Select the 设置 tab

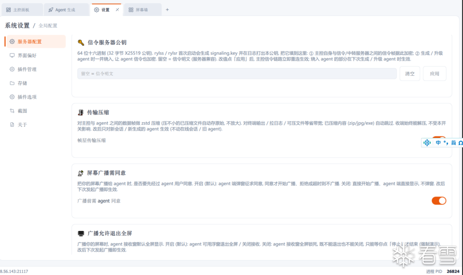tap(105, 10)
